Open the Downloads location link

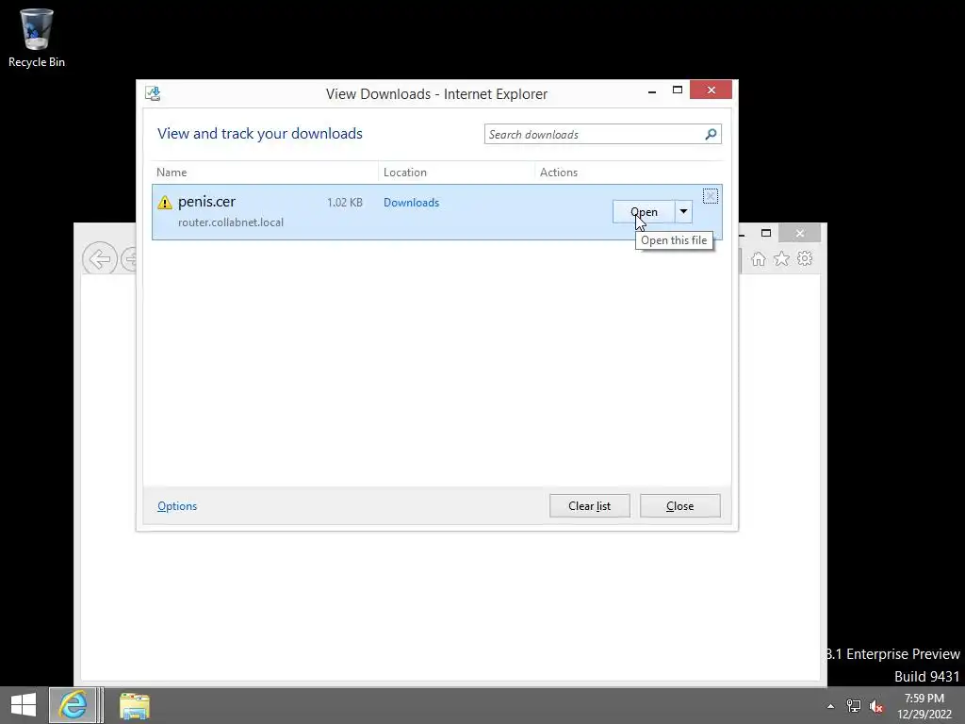[411, 203]
